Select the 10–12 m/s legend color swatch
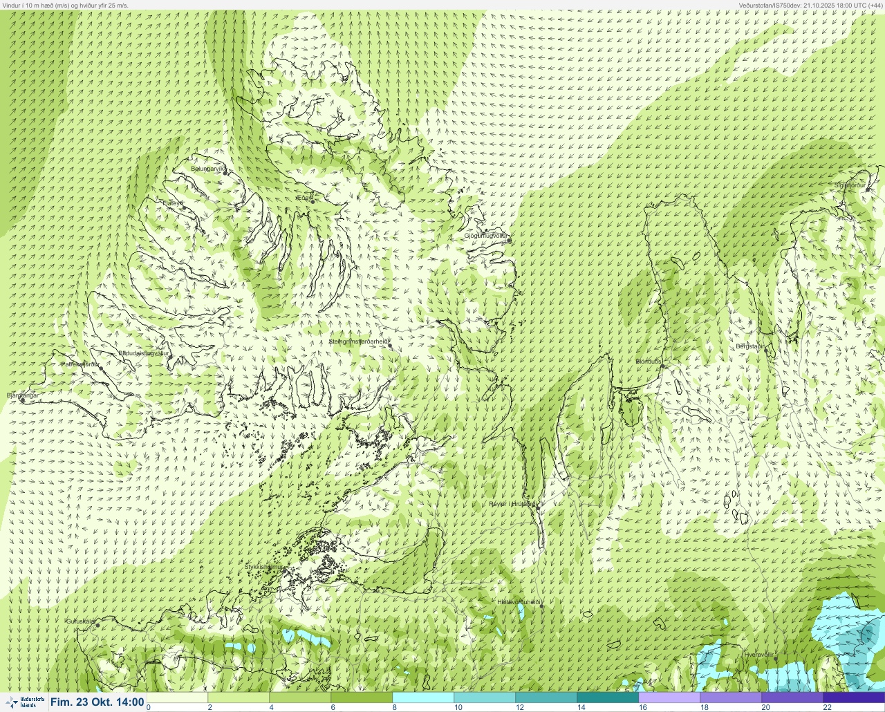The height and width of the screenshot is (712, 885). (485, 697)
